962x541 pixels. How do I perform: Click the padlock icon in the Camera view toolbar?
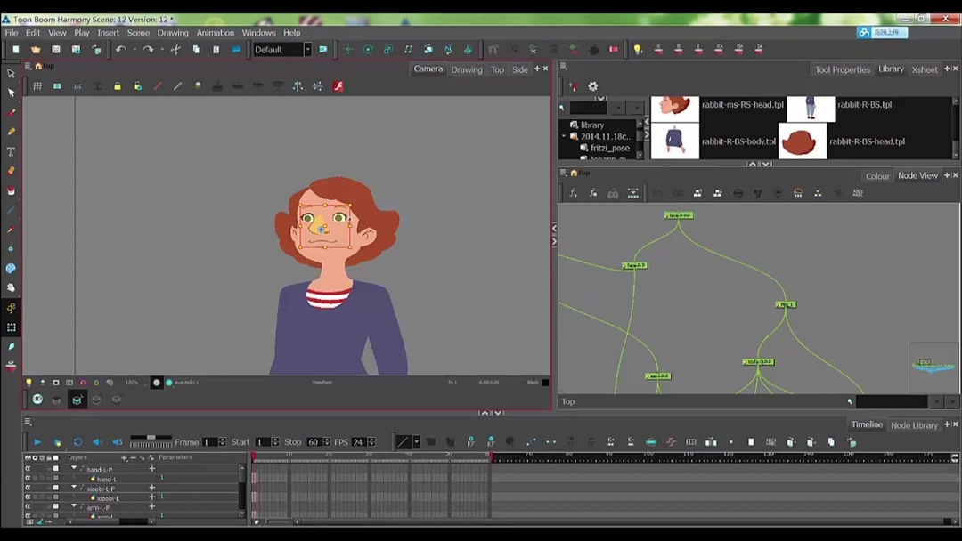[x=118, y=85]
